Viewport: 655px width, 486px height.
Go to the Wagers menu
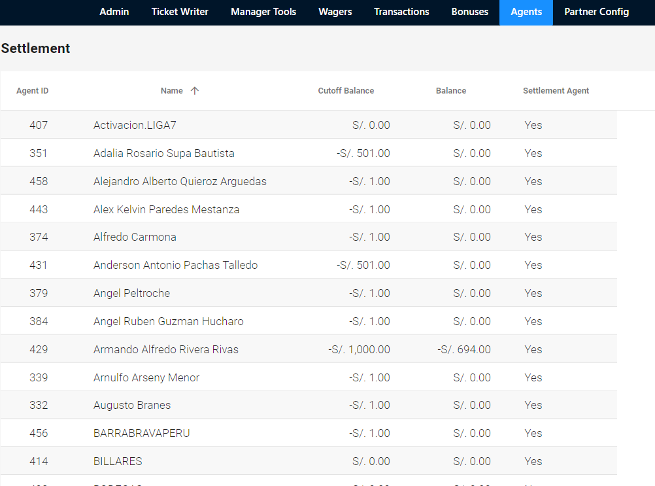335,12
